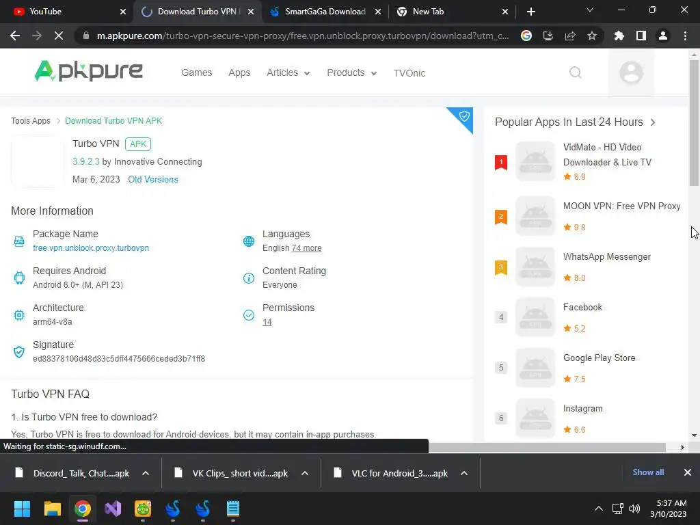This screenshot has width=700, height=525.
Task: Open the Extensions puzzle icon
Action: click(x=619, y=36)
